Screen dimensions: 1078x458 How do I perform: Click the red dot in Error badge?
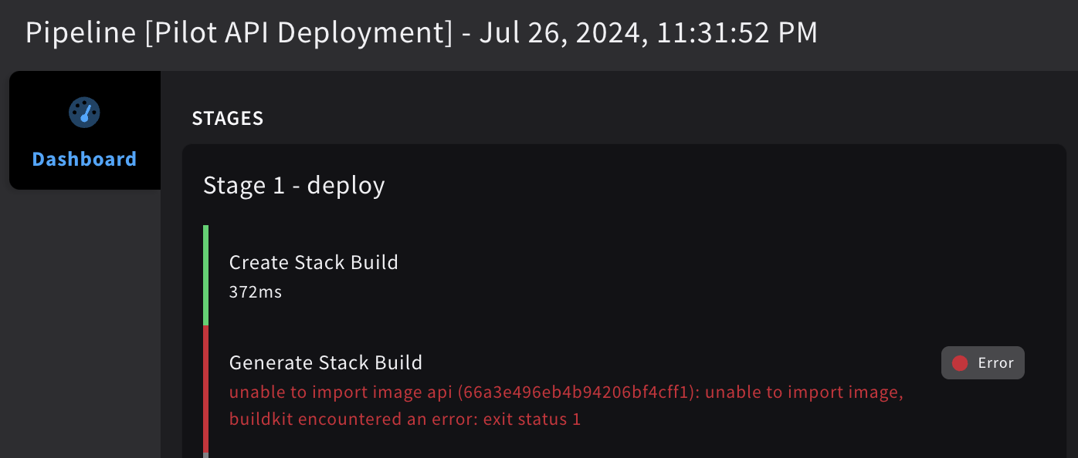coord(960,363)
